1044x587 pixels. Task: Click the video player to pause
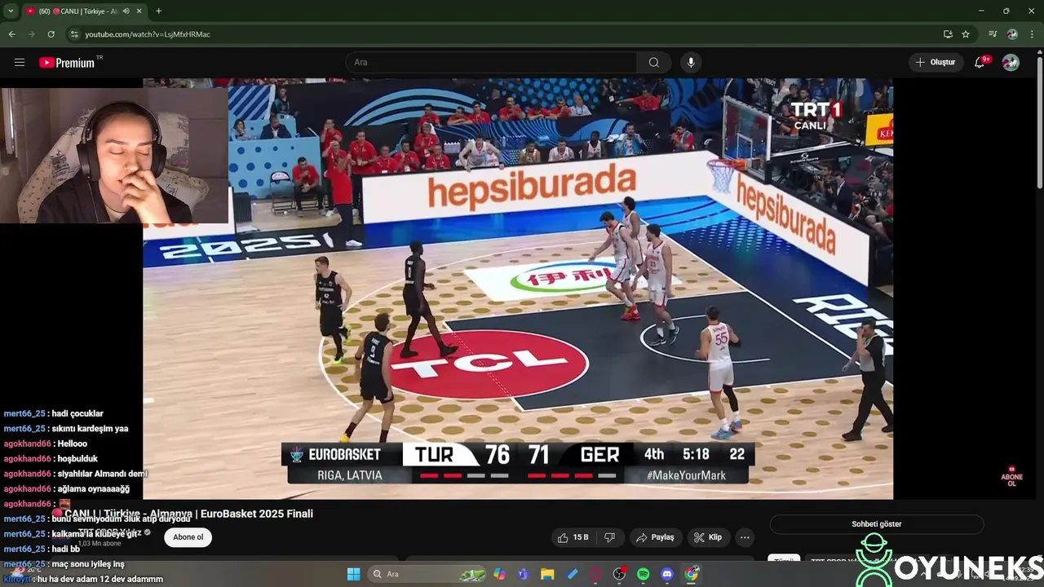pos(518,289)
